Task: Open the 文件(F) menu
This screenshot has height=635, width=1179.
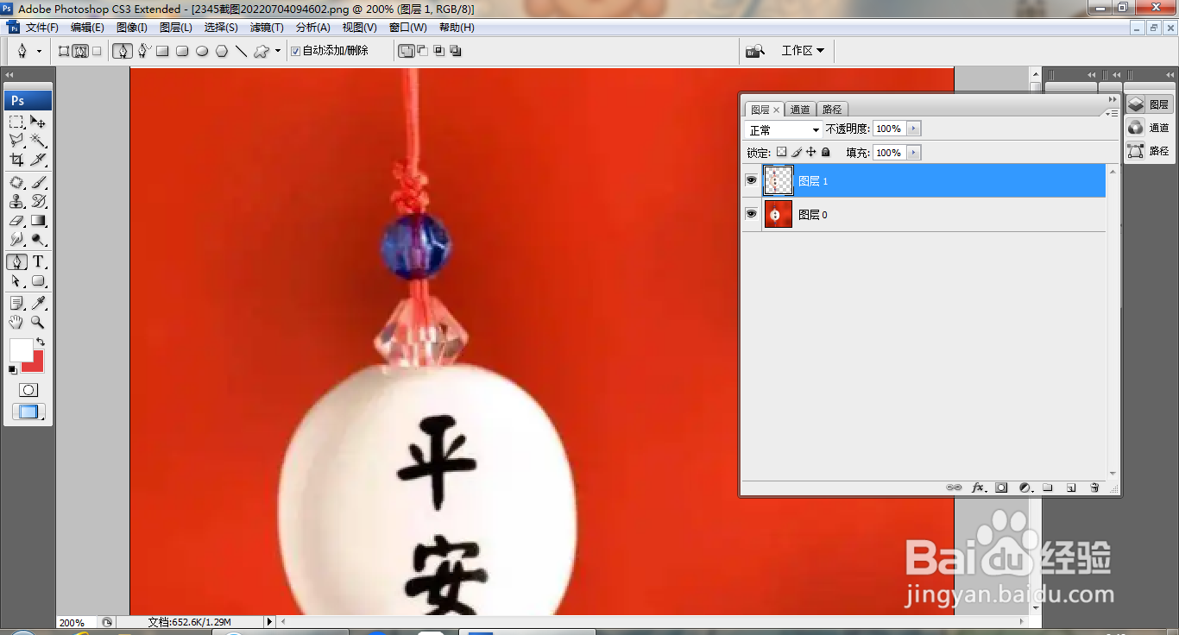Action: (x=42, y=28)
